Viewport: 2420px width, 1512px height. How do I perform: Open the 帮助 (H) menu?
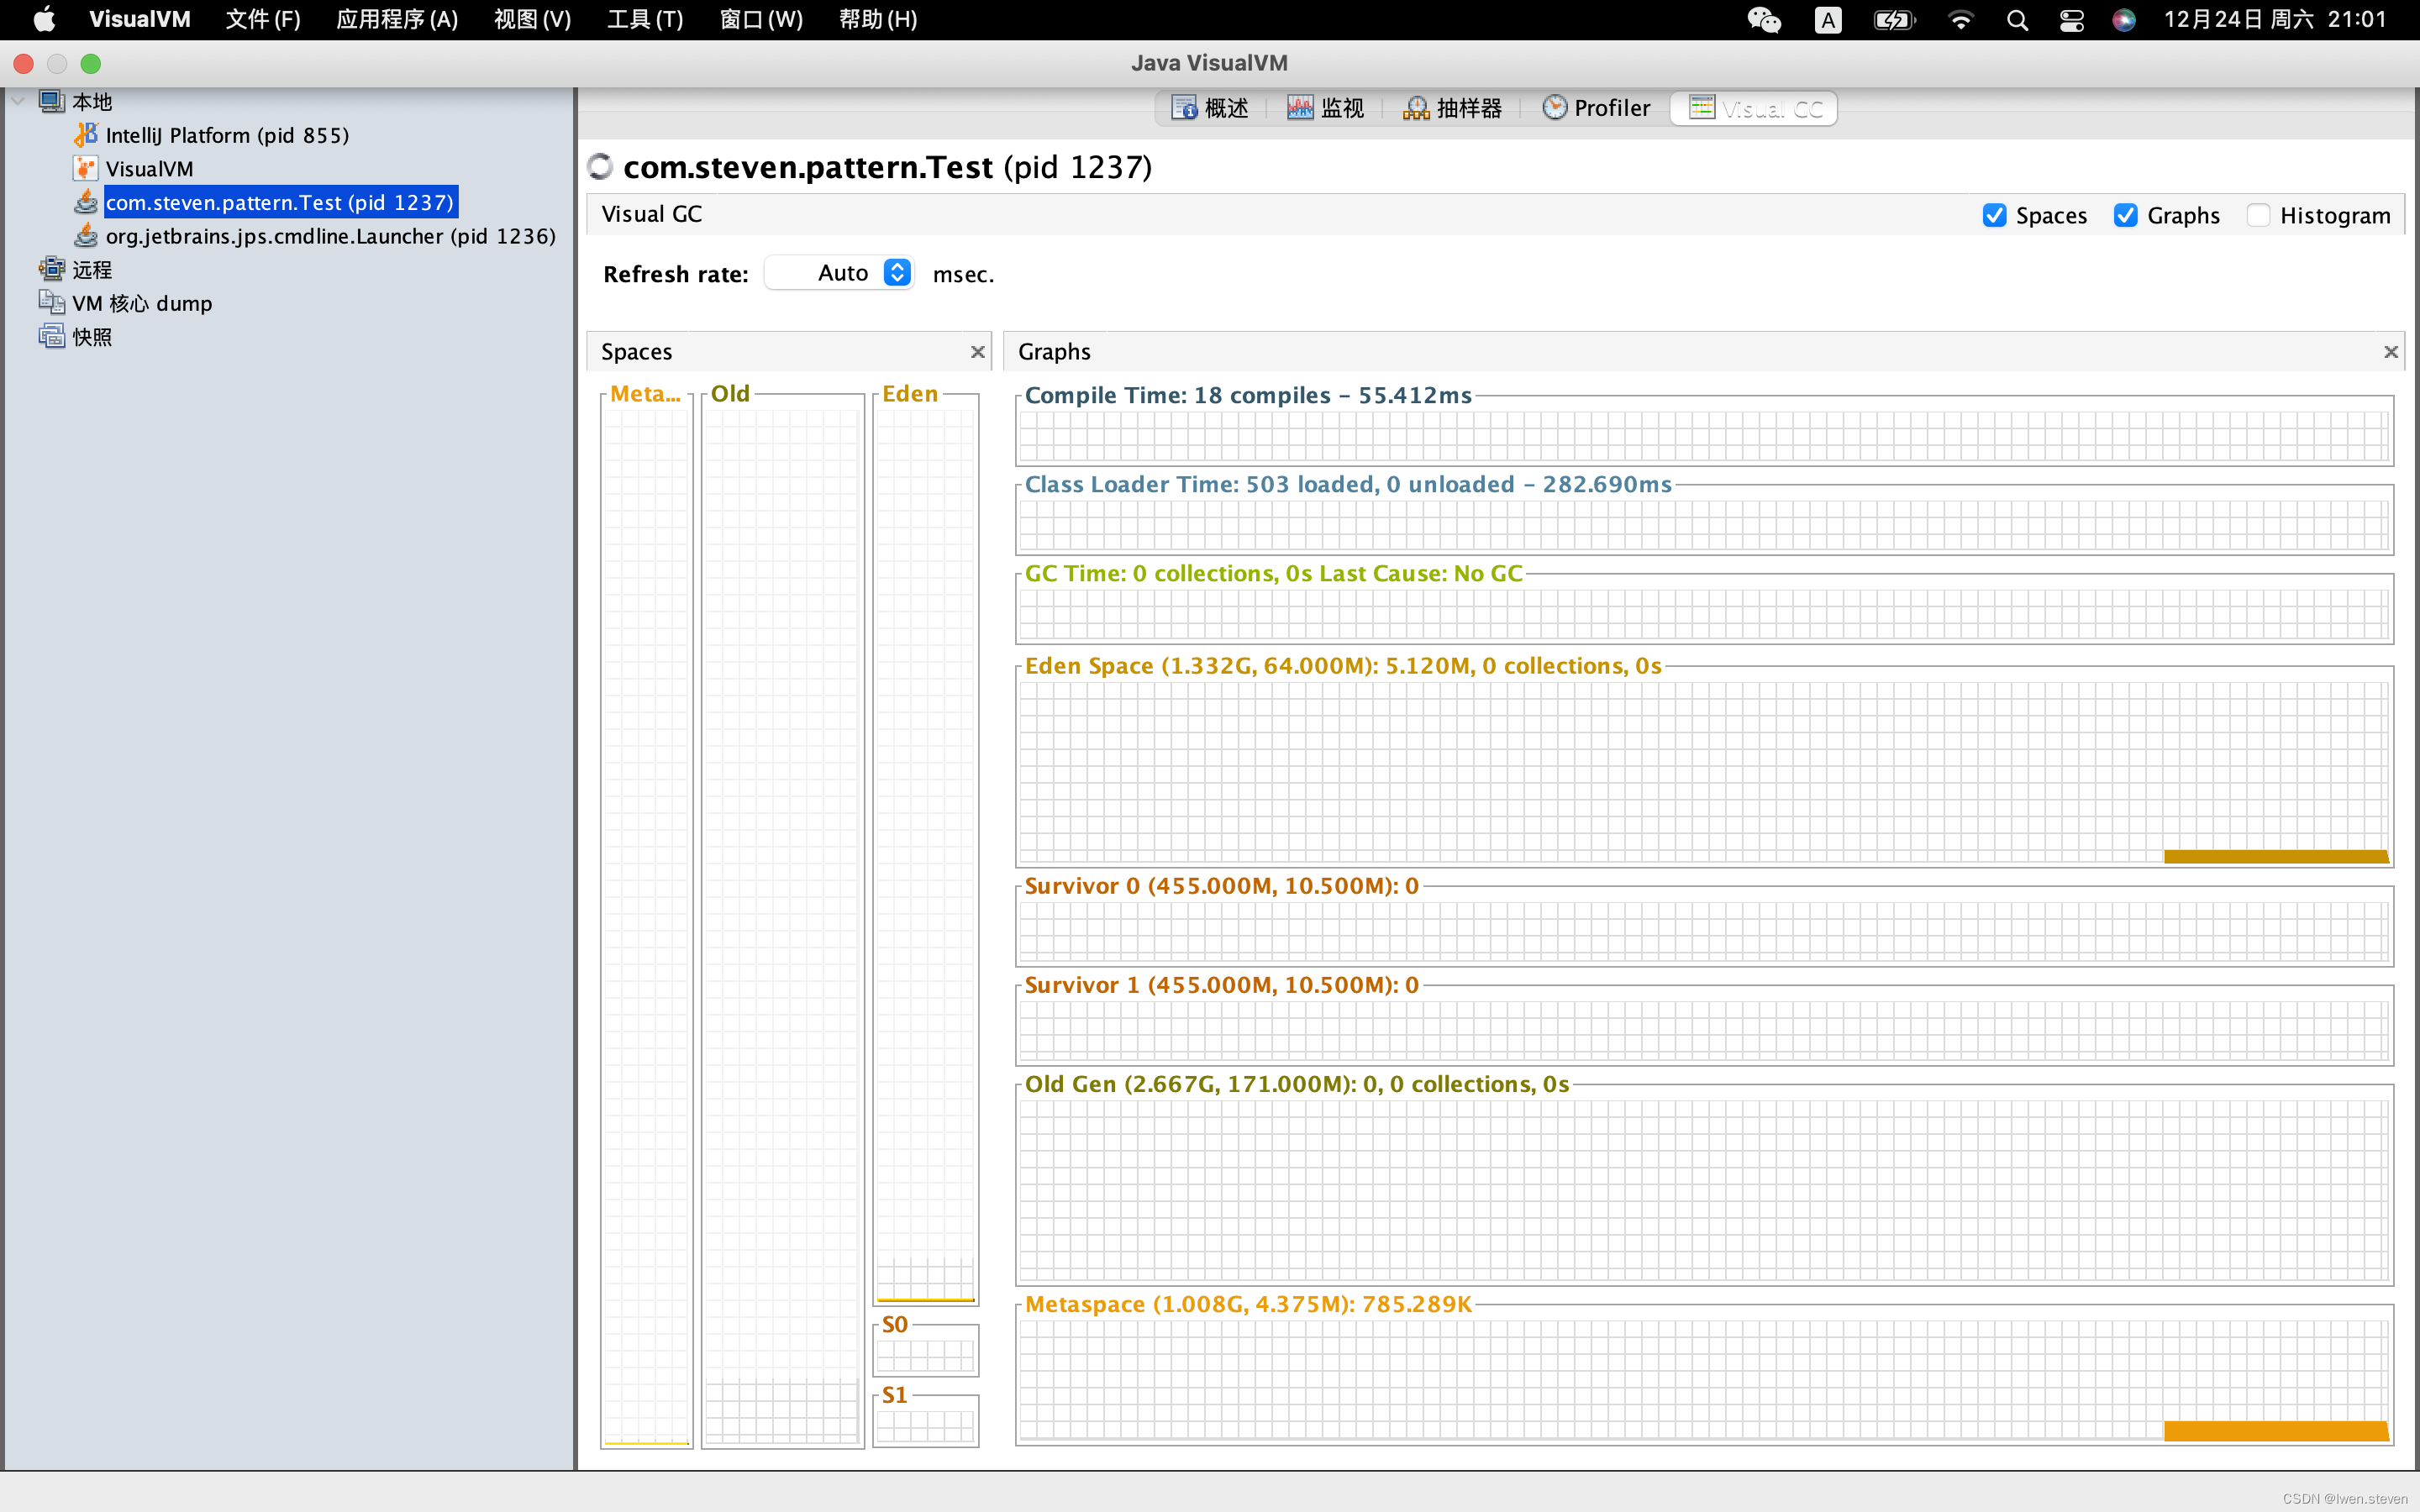pyautogui.click(x=878, y=19)
